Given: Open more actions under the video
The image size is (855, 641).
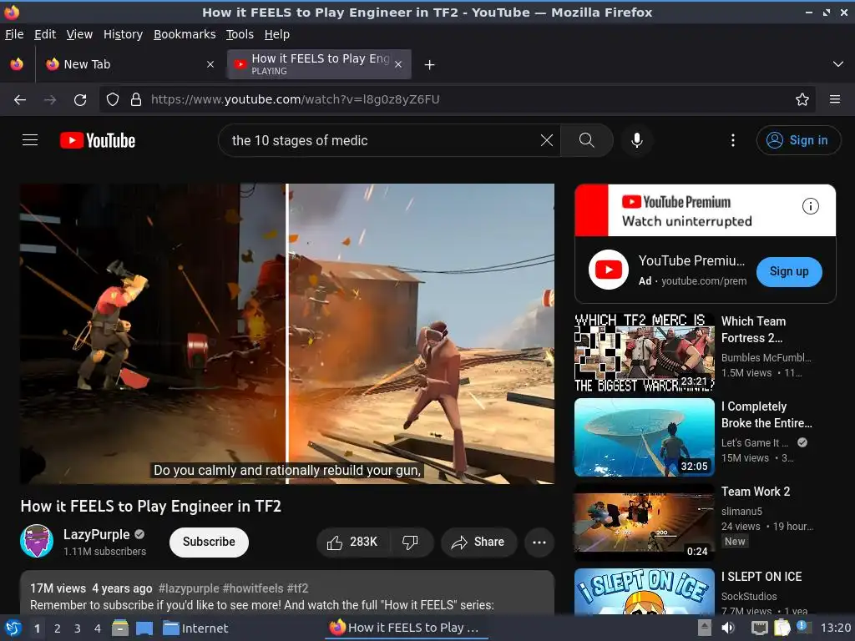Looking at the screenshot, I should 539,542.
